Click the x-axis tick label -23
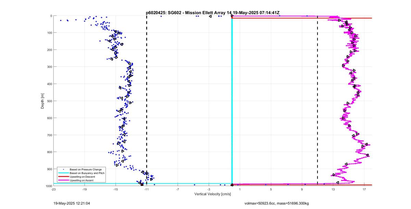This screenshot has height=209, width=411. [53, 189]
